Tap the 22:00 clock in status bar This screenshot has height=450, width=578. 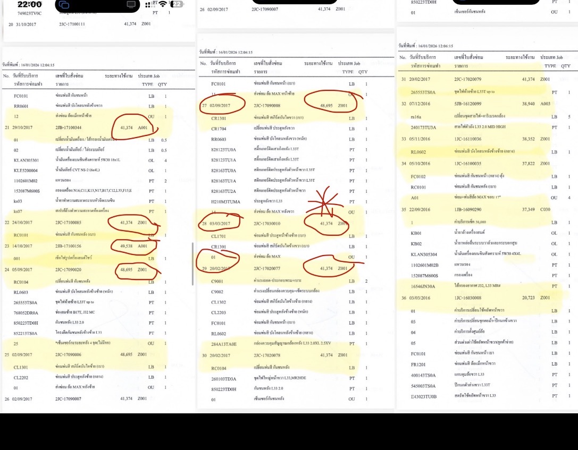(x=29, y=4)
